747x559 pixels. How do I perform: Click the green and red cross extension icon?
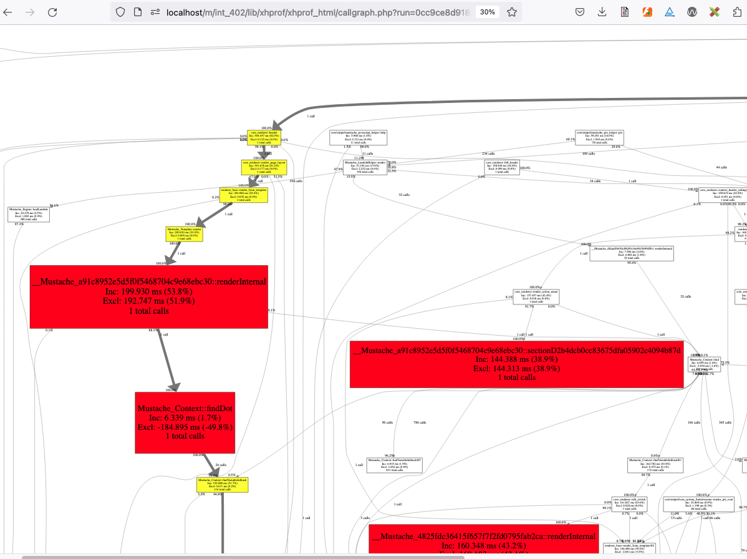coord(714,12)
